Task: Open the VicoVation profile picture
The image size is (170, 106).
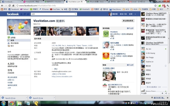Action: click(x=19, y=27)
